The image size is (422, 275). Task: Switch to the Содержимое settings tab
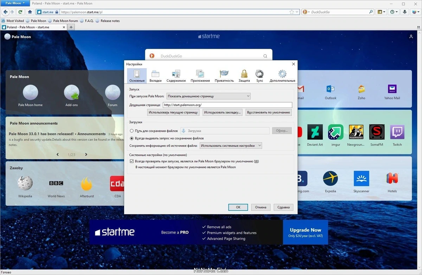[176, 75]
